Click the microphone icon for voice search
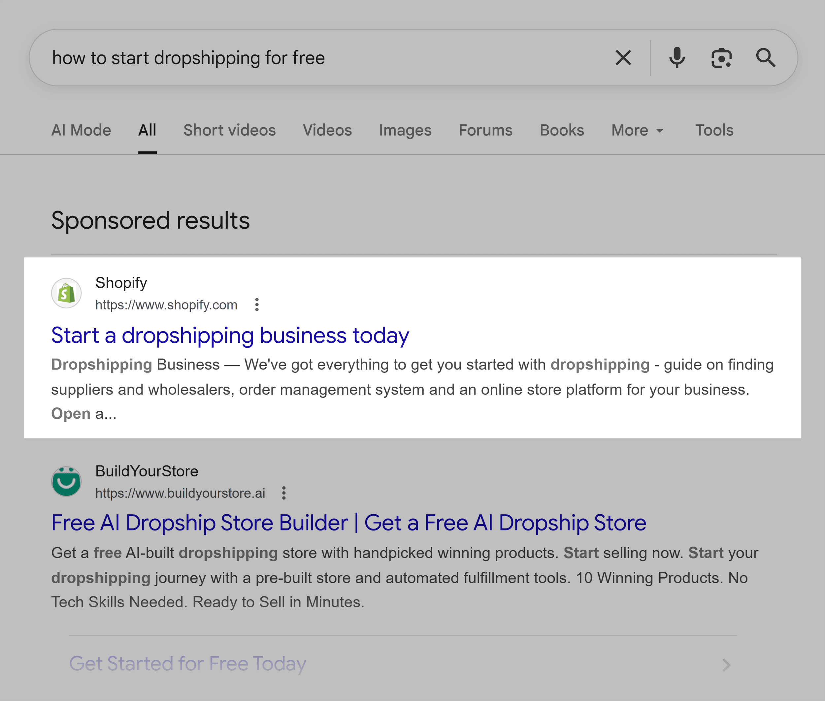This screenshot has height=701, width=825. coord(676,58)
